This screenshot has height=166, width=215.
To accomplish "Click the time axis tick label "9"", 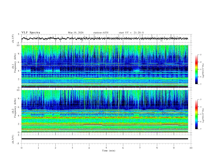I will coord(174,148).
